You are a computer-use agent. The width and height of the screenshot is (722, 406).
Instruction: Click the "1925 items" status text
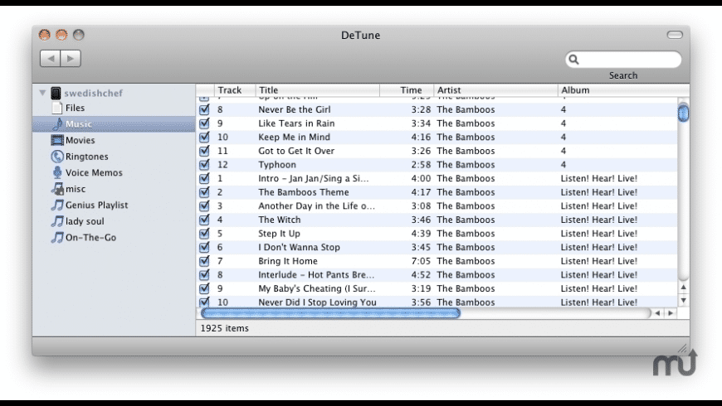click(x=225, y=328)
